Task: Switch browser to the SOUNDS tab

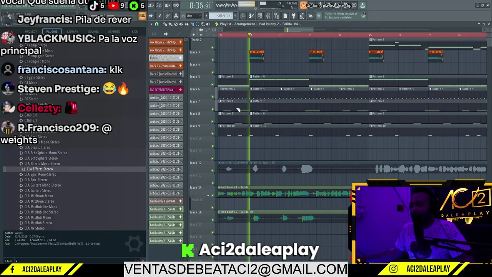Action: coord(93,32)
